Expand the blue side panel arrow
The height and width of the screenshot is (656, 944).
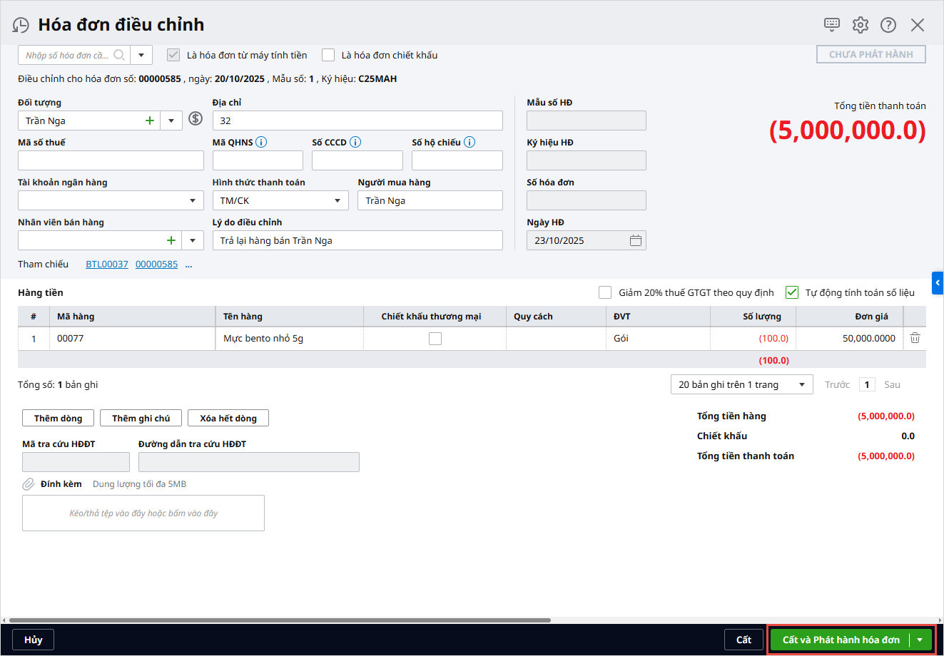(938, 283)
